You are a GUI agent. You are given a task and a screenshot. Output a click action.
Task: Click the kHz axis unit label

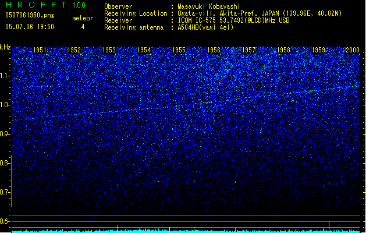coord(5,47)
